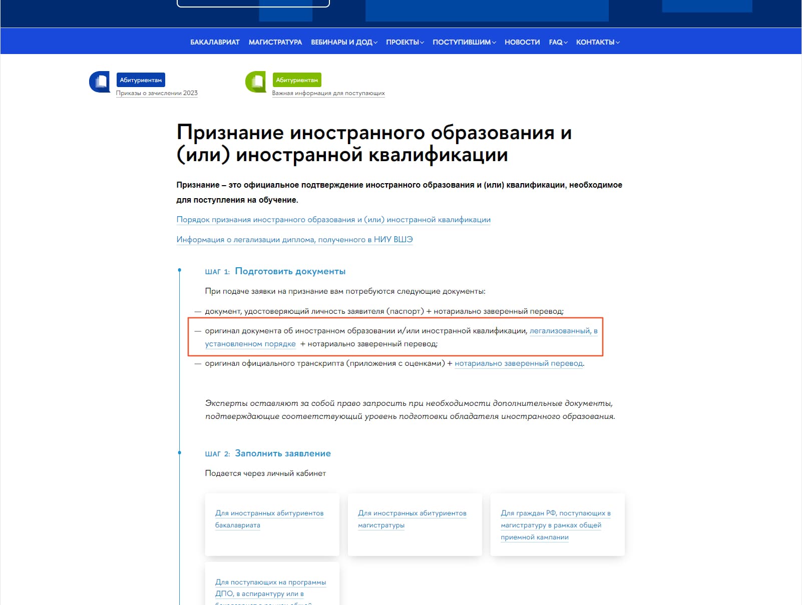
Task: Expand the КОНТАКТЫ dropdown menu
Action: click(598, 42)
